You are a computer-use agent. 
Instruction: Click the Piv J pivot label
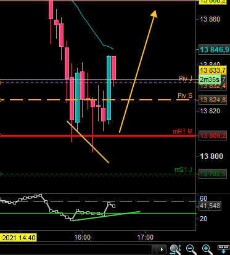tap(186, 78)
